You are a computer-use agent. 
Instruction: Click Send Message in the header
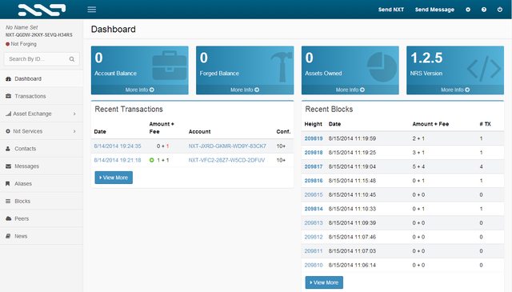tap(434, 10)
